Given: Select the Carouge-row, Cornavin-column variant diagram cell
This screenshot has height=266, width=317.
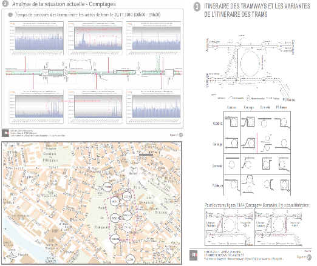Looking at the screenshot, I should (265, 144).
